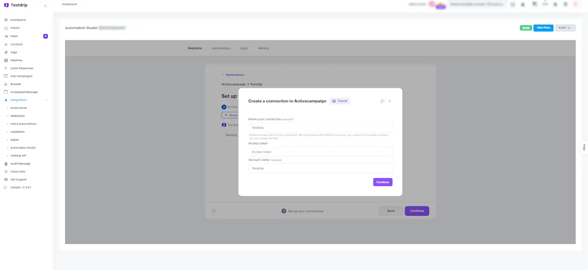588x270 pixels.
Task: Click Continue in the connection dialog
Action: click(383, 182)
